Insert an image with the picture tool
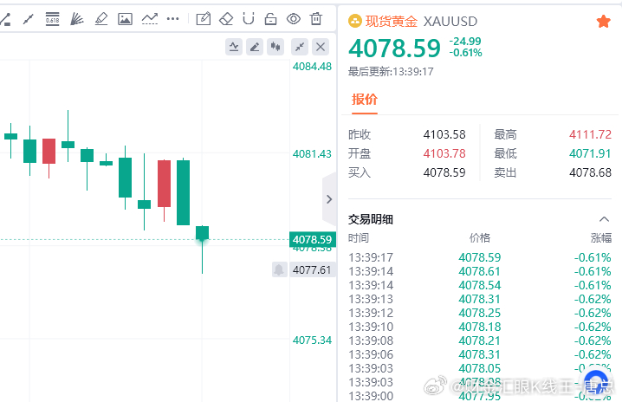This screenshot has height=402, width=622. pyautogui.click(x=125, y=19)
